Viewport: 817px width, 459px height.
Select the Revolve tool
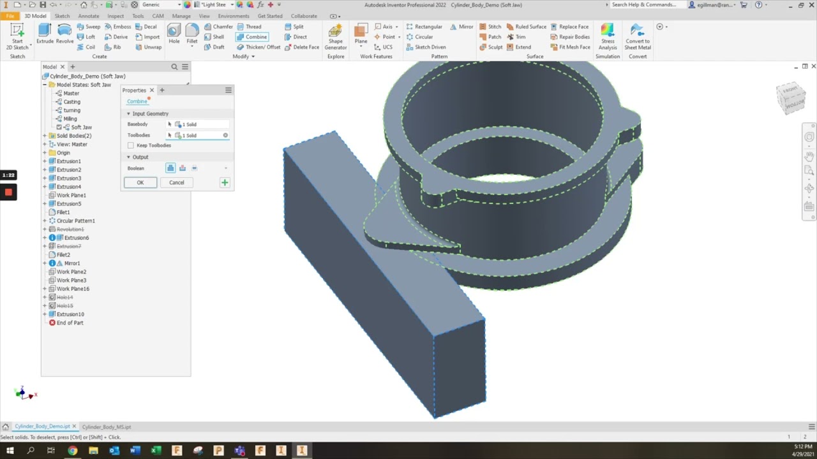tap(64, 32)
